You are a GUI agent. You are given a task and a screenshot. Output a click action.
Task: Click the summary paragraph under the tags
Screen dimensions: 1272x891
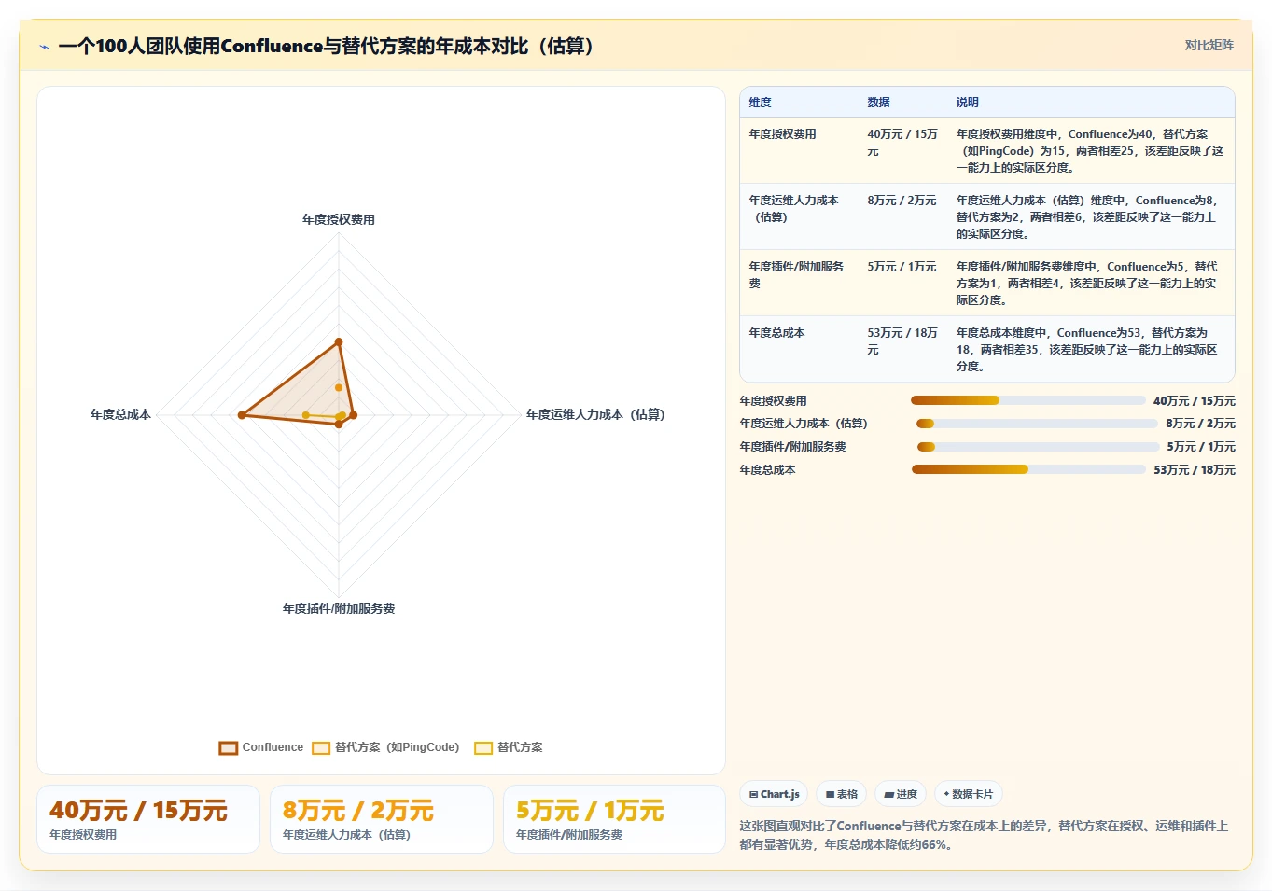(x=984, y=835)
